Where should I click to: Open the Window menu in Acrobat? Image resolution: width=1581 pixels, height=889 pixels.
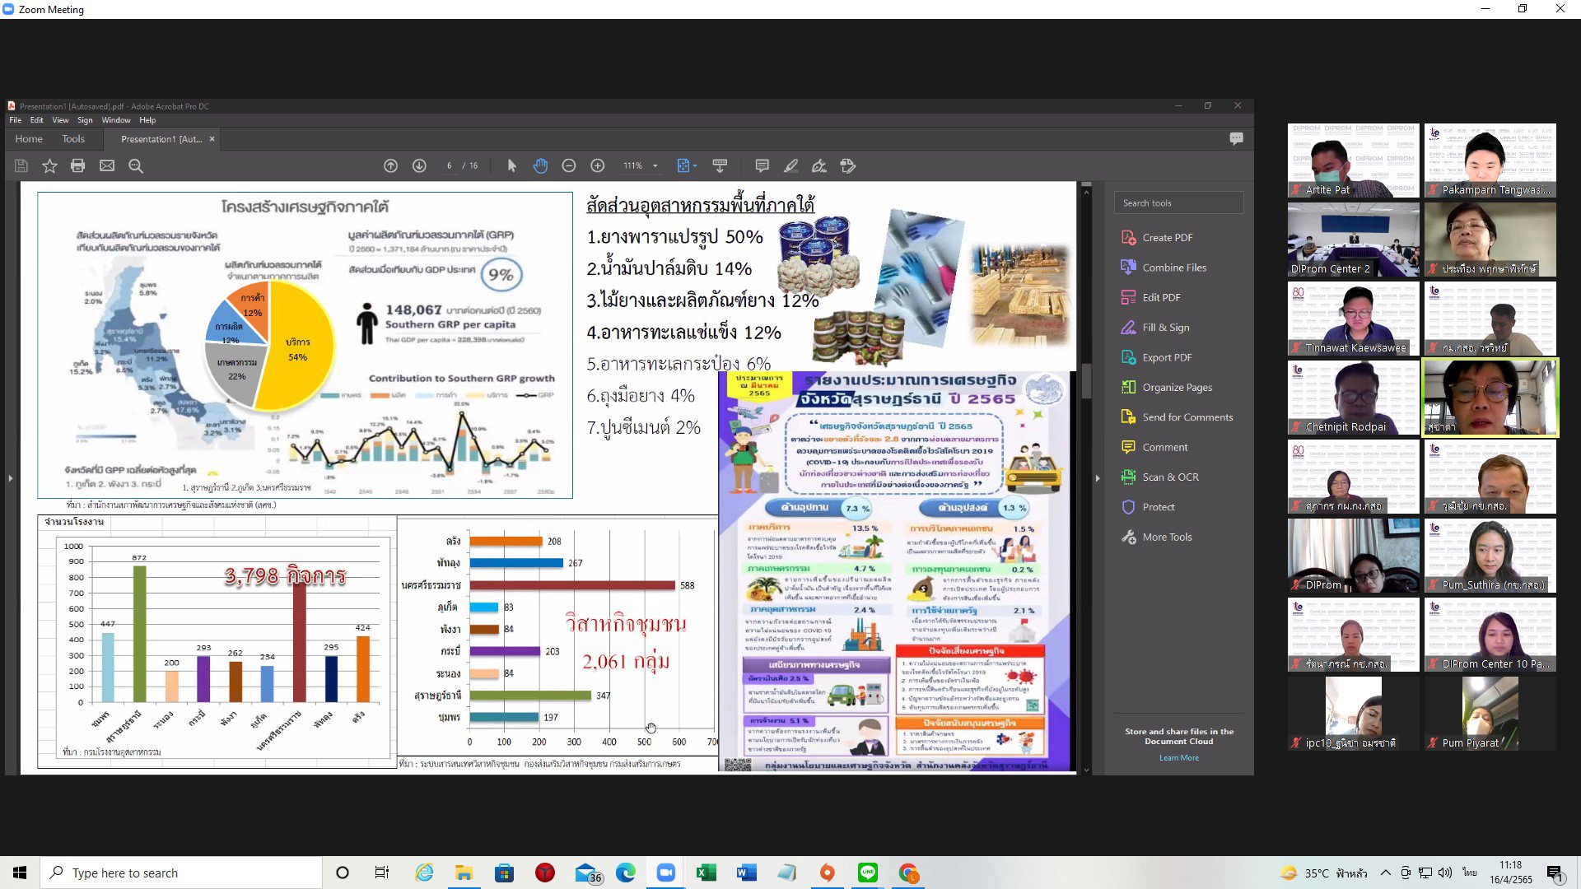click(x=116, y=120)
